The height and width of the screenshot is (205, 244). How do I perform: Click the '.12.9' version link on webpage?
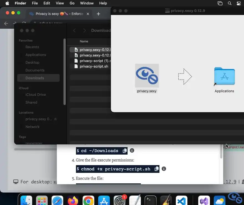point(230,182)
